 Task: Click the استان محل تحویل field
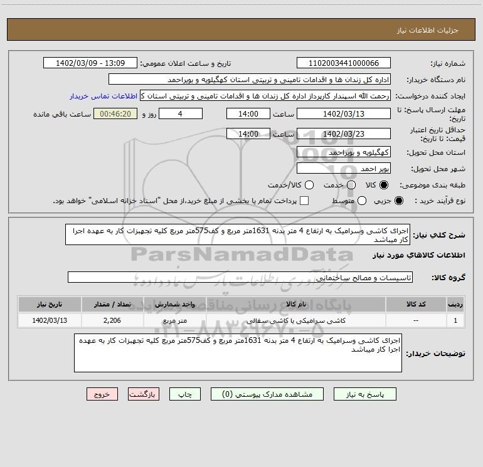pyautogui.click(x=344, y=152)
